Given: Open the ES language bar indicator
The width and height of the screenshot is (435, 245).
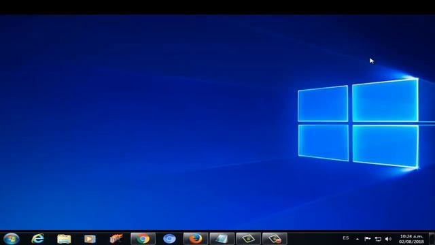Looking at the screenshot, I should pyautogui.click(x=346, y=238).
